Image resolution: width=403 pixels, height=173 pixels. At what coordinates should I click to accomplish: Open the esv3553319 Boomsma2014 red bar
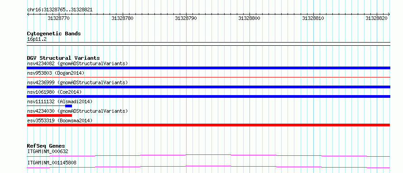tap(208, 125)
